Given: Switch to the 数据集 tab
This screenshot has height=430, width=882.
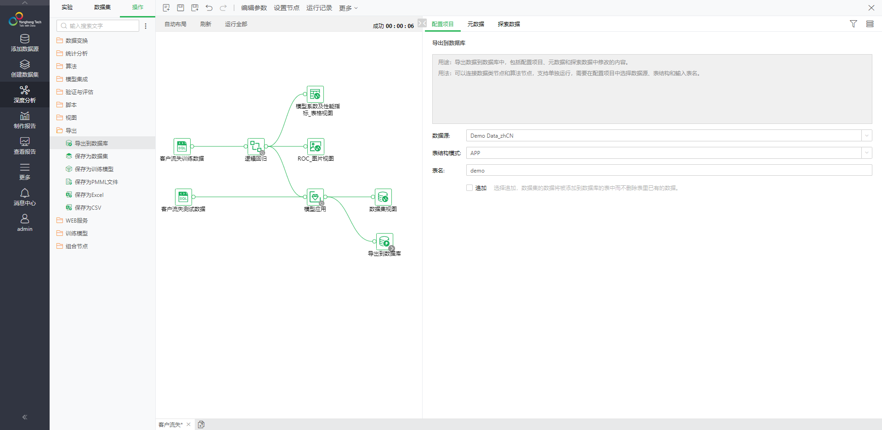Looking at the screenshot, I should (x=102, y=7).
